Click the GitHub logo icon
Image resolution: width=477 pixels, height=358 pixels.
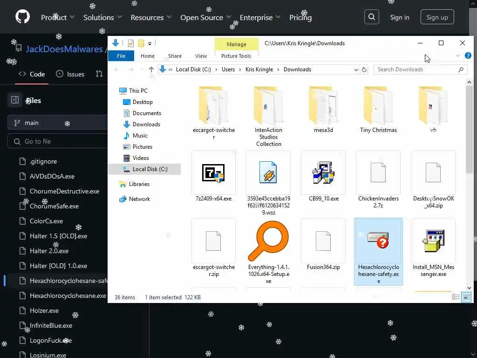(x=22, y=17)
